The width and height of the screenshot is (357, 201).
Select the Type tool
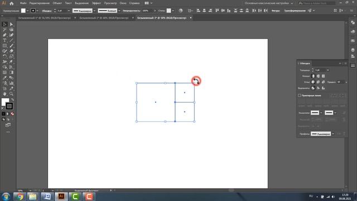click(4, 40)
